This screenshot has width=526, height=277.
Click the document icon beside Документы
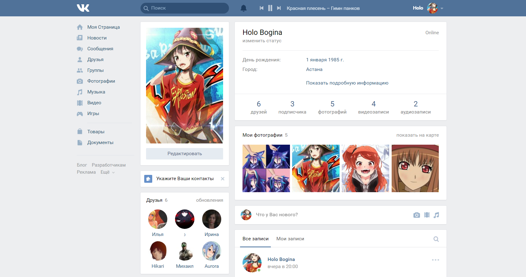pyautogui.click(x=80, y=143)
